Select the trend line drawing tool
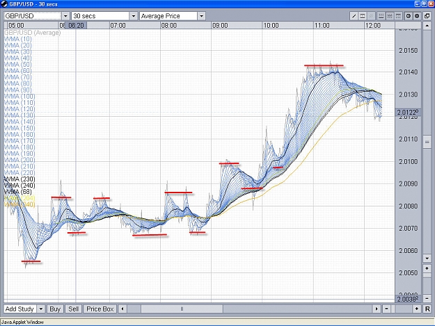 click(354, 16)
